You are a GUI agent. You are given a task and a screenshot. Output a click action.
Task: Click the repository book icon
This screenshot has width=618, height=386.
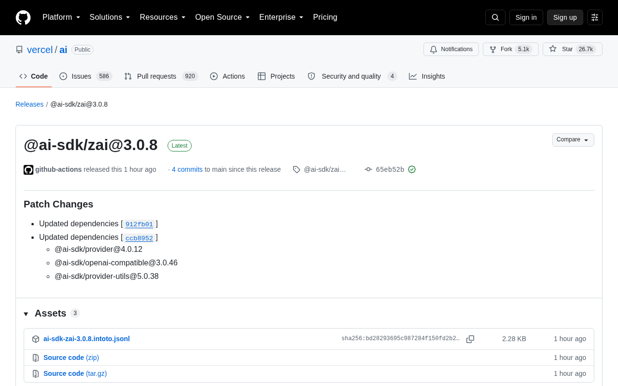pyautogui.click(x=19, y=50)
